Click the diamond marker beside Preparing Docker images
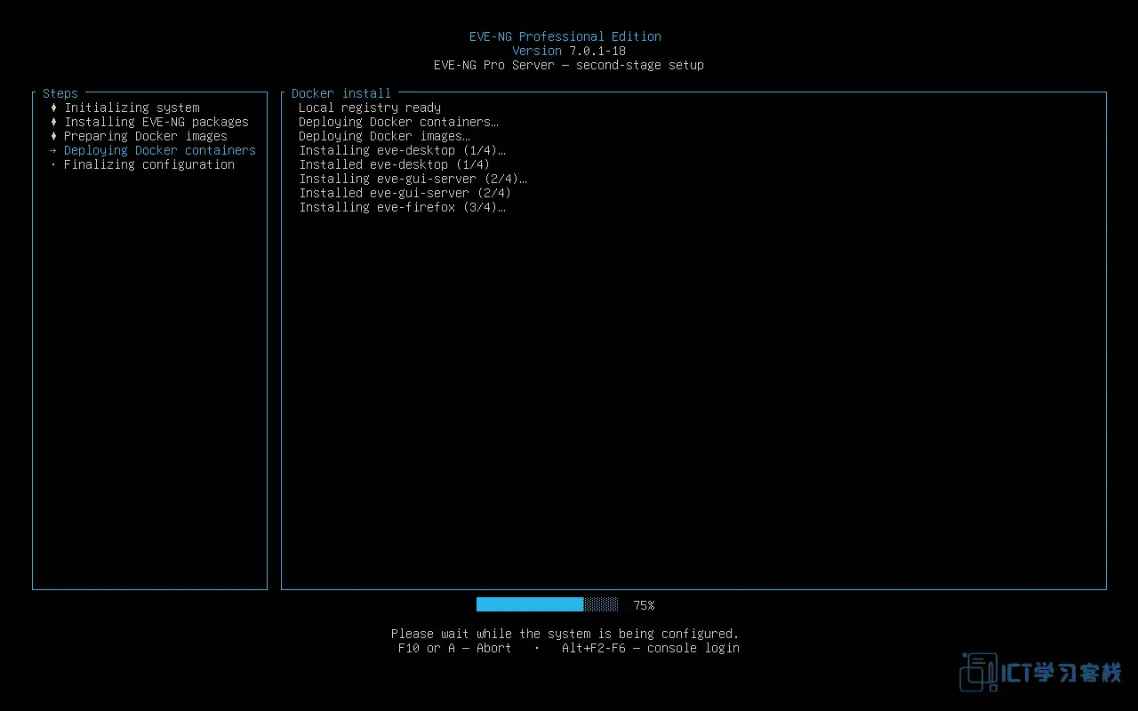The width and height of the screenshot is (1138, 711). (53, 136)
